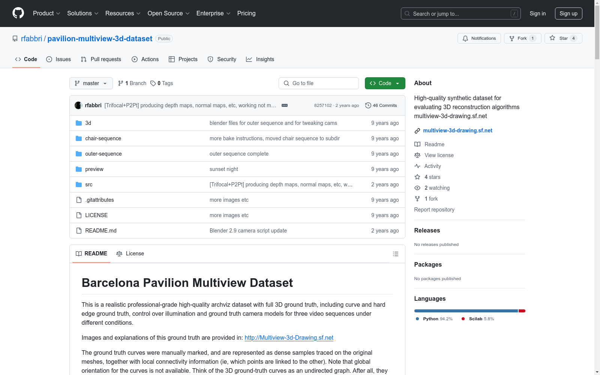The image size is (600, 375).
Task: Open the Pricing page
Action: point(246,13)
